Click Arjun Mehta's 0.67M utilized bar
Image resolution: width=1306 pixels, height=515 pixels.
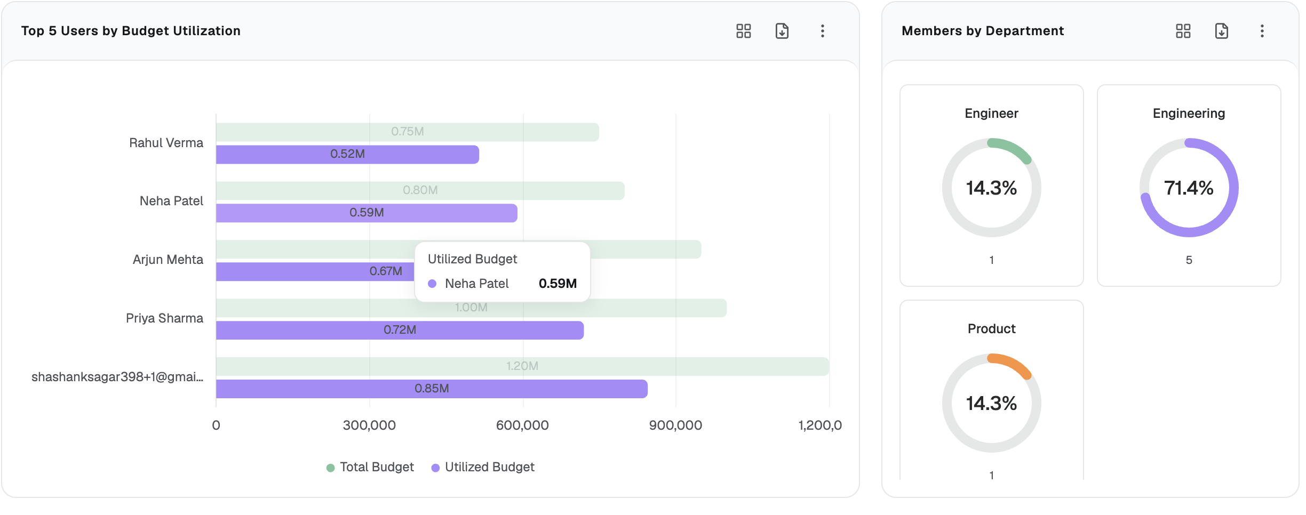pyautogui.click(x=315, y=272)
